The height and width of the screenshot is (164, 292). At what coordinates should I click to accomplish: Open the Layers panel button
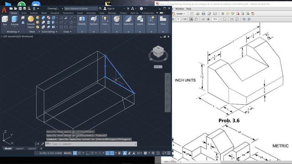tap(140, 21)
